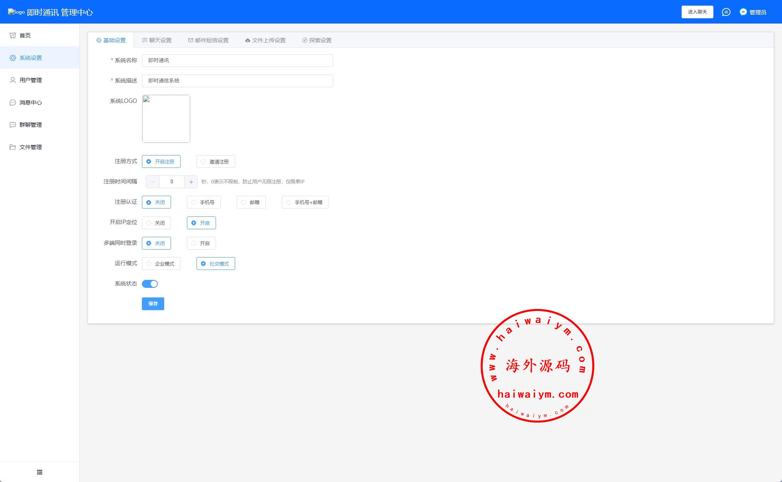Click the file management folder icon
Viewport: 782px width, 482px height.
pyautogui.click(x=13, y=147)
